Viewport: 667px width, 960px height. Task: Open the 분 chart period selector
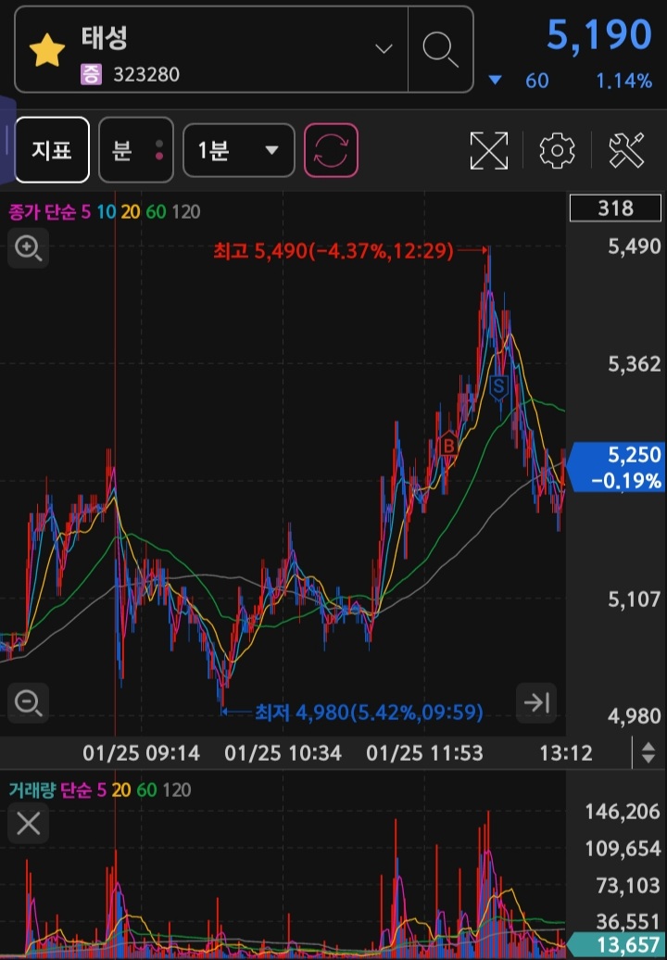pos(136,150)
